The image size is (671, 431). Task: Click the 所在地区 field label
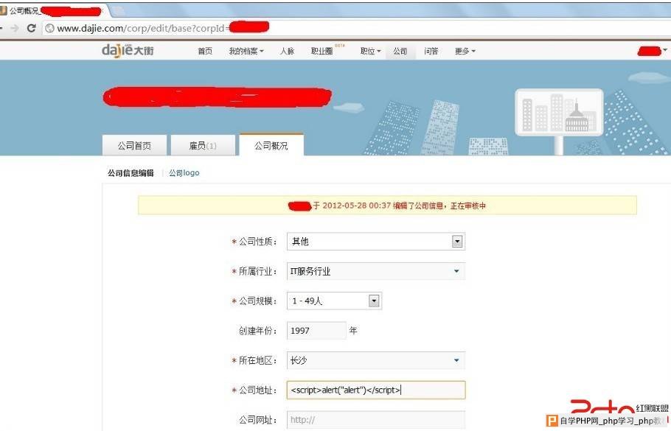pos(257,360)
